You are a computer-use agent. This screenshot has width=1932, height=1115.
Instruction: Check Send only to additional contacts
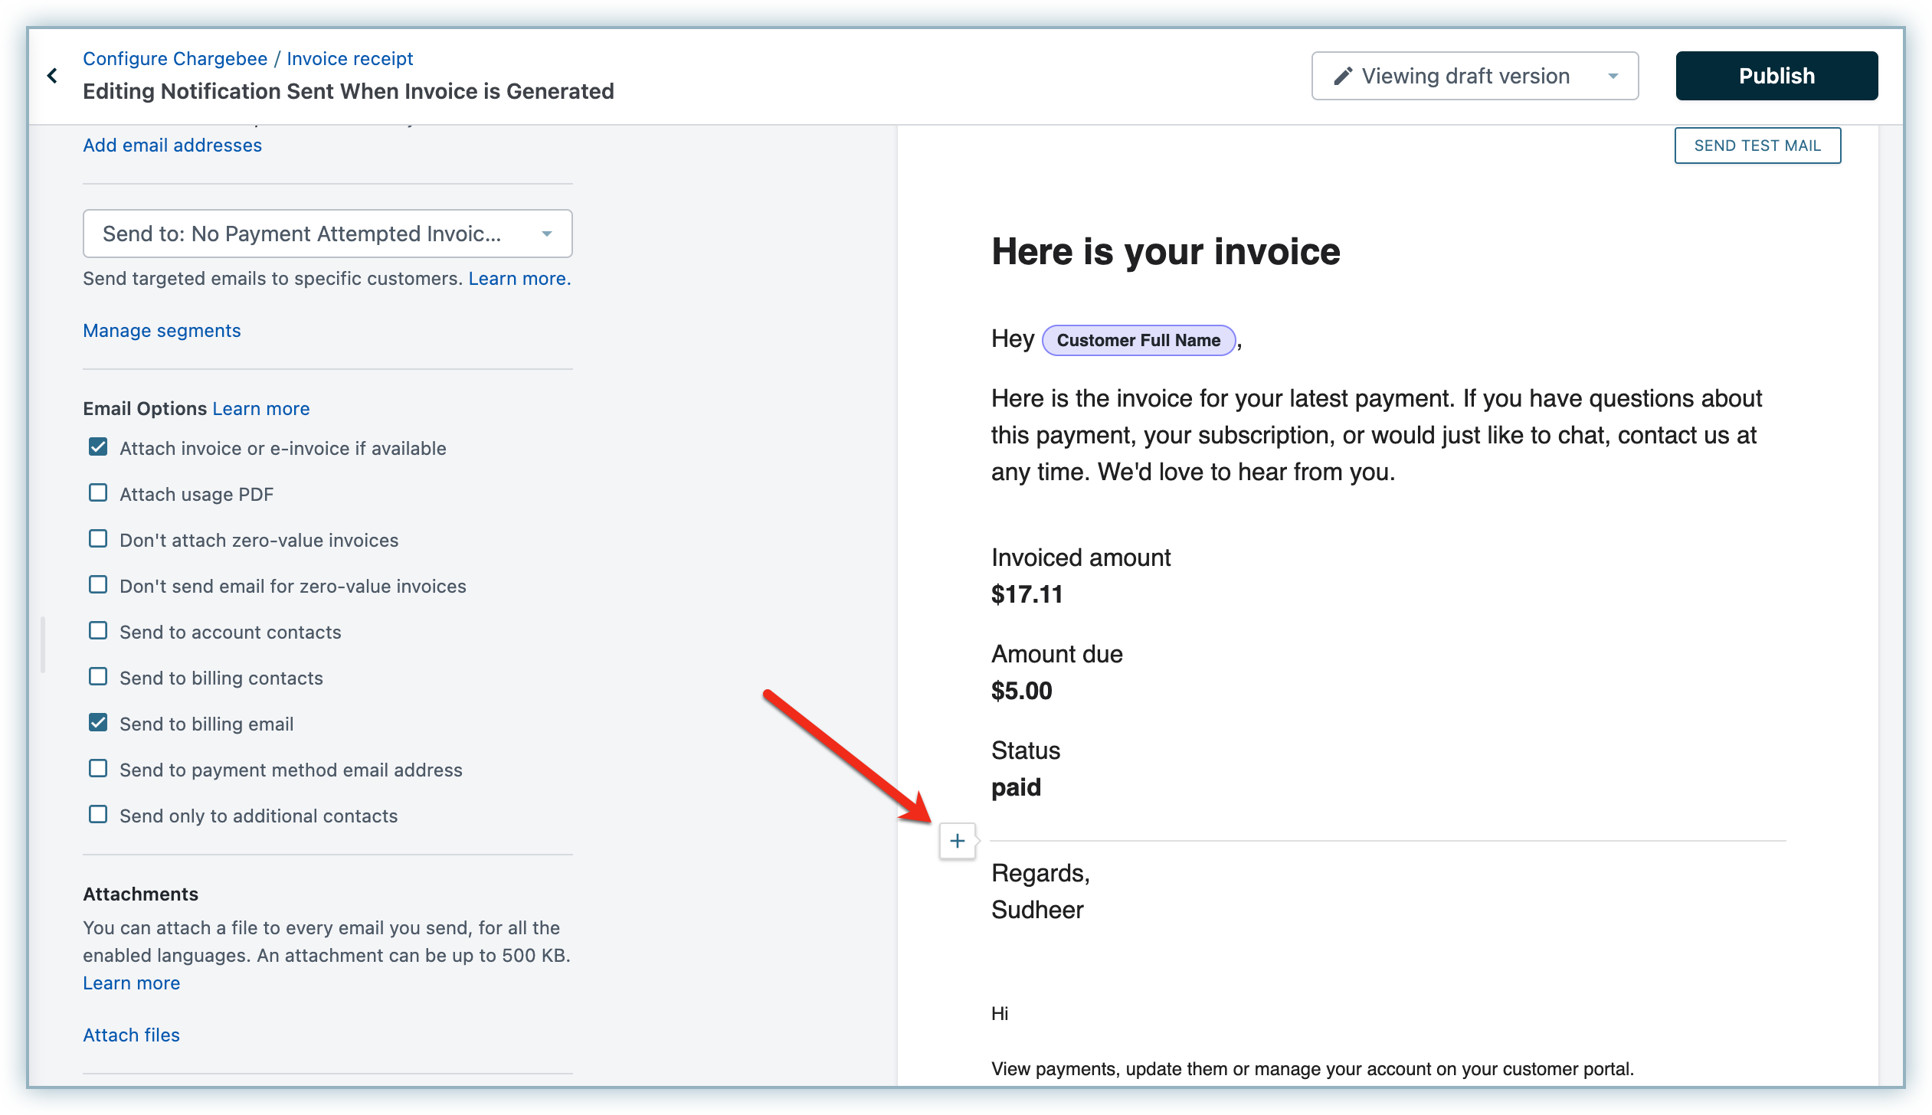[98, 815]
